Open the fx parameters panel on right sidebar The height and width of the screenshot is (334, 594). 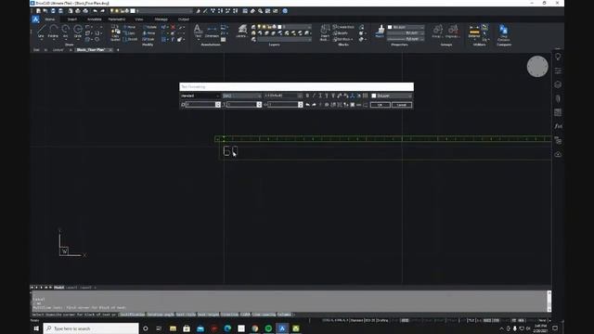(x=558, y=126)
